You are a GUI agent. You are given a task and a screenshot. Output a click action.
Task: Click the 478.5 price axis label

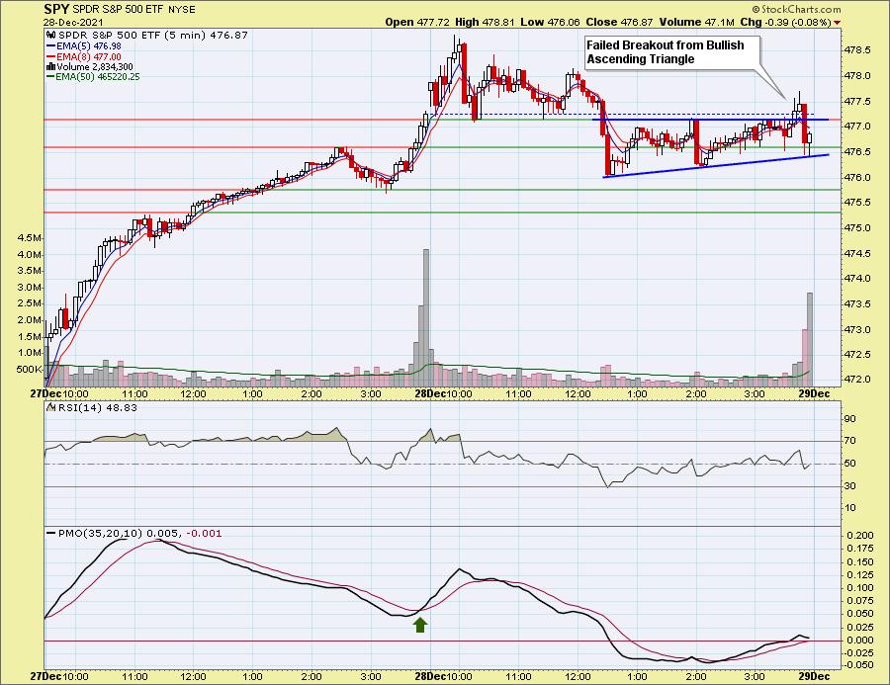(857, 50)
